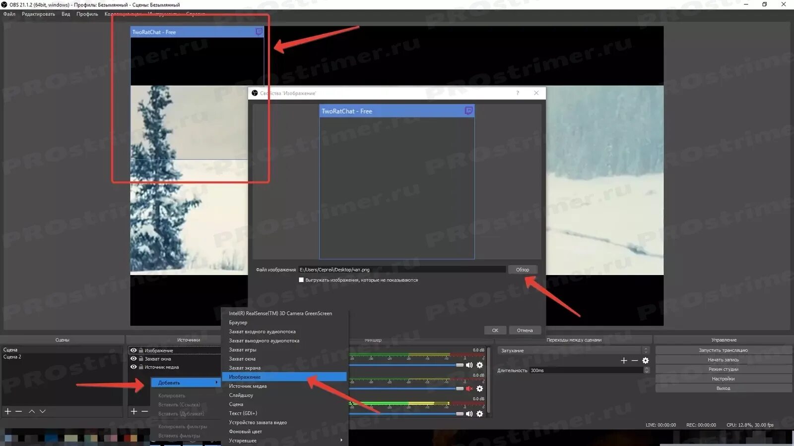Unmute the red muted mixer channel speaker
This screenshot has width=794, height=446.
pos(469,389)
